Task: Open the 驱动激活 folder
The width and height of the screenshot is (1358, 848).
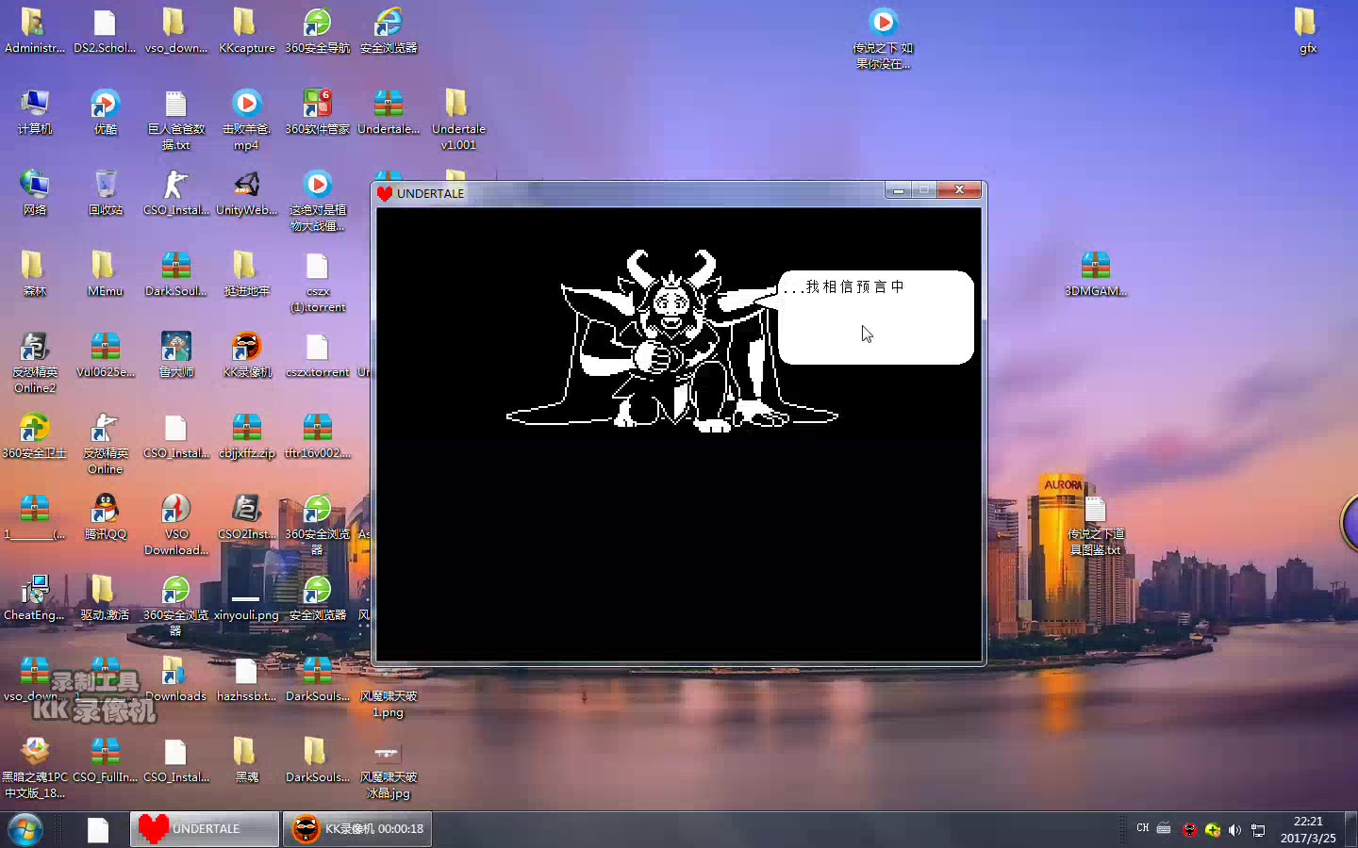Action: point(105,597)
